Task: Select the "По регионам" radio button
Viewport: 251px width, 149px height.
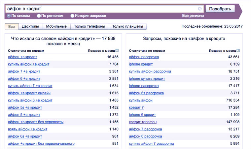Action: pos(39,15)
